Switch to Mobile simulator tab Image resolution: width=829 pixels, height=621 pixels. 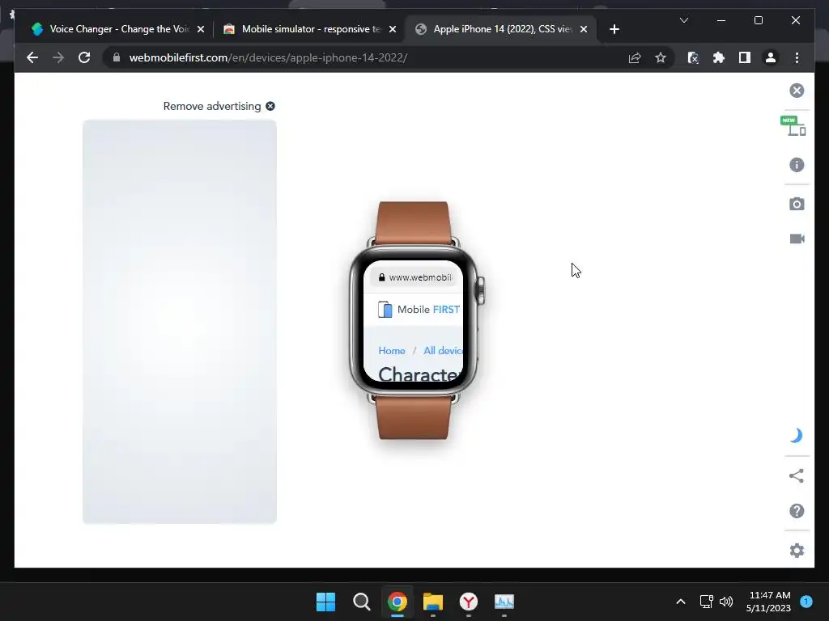click(310, 29)
